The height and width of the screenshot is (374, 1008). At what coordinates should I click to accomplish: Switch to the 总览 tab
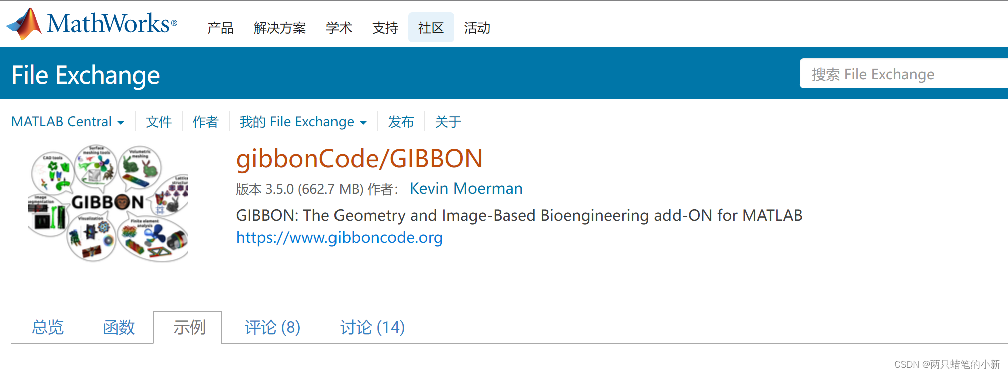(48, 328)
